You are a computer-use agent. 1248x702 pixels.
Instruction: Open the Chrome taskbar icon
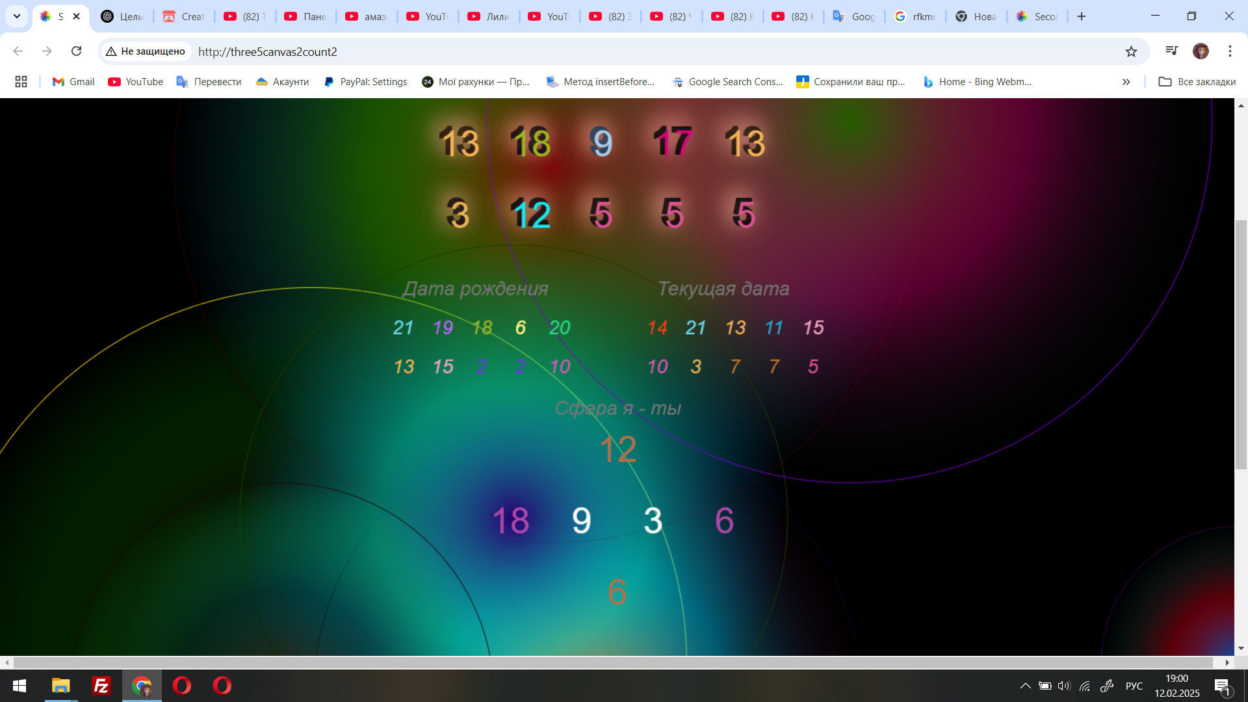click(142, 686)
